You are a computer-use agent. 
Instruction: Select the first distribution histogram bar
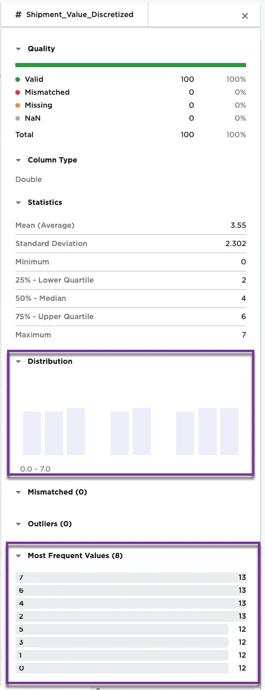32,433
